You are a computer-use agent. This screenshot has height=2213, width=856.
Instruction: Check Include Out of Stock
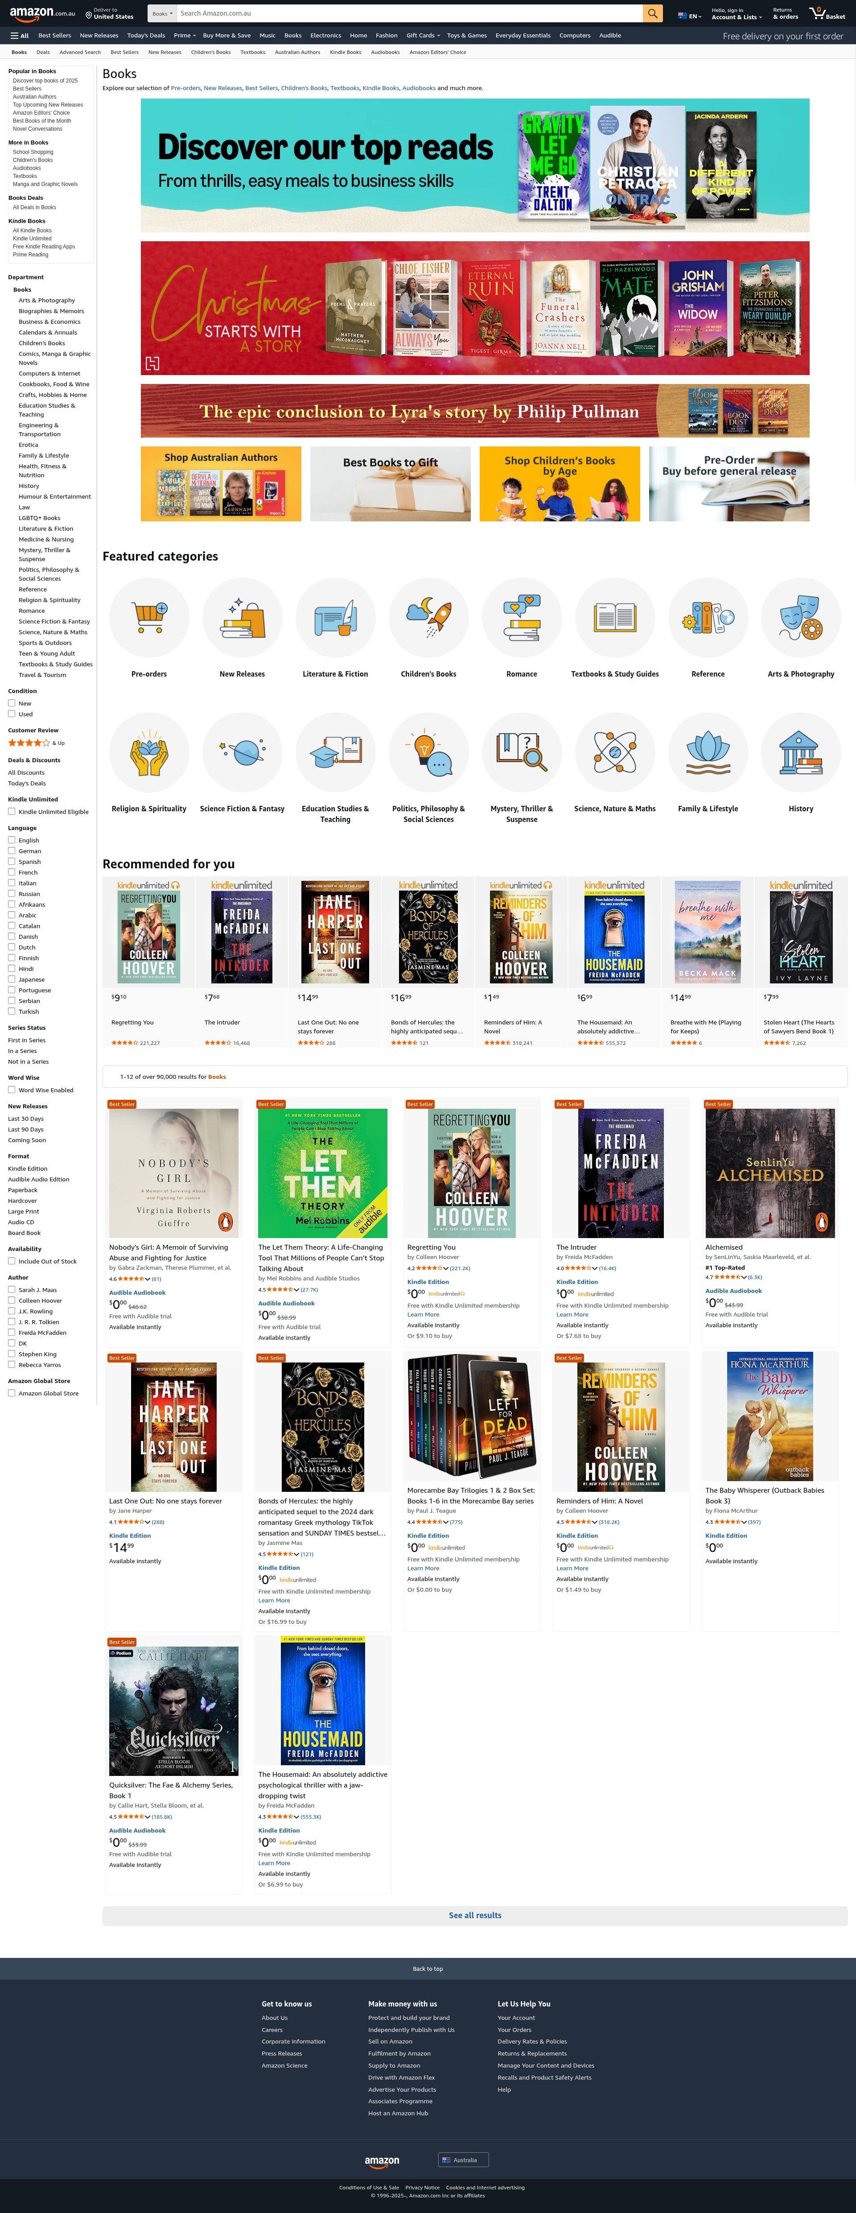coord(12,1261)
